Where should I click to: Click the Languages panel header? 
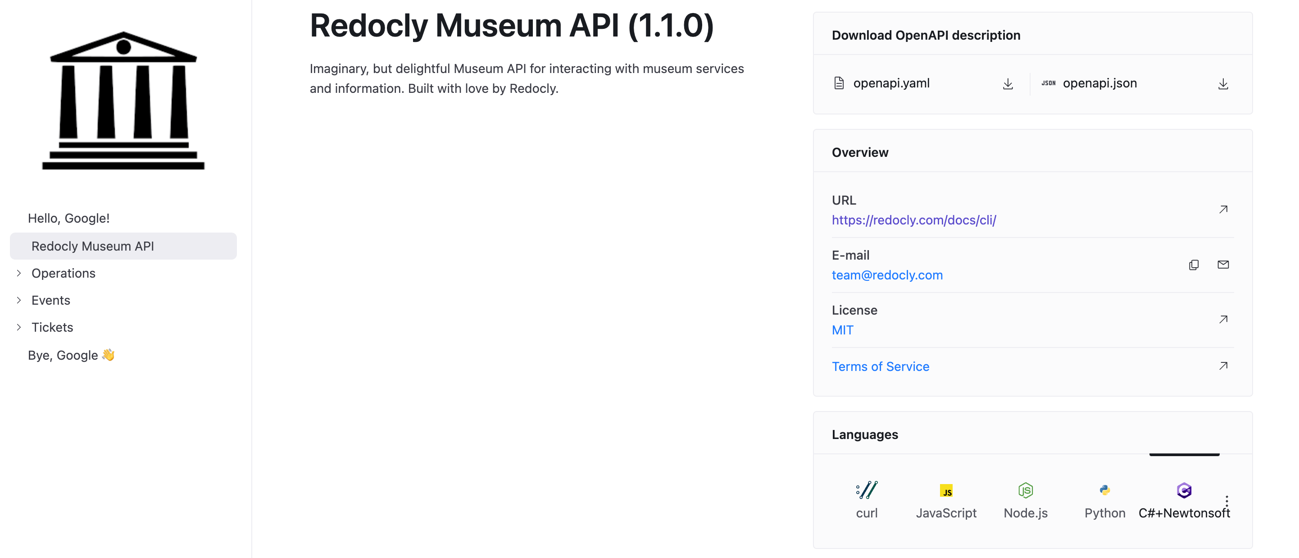(865, 435)
